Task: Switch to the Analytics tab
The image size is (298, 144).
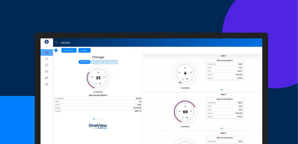Action: (97, 62)
